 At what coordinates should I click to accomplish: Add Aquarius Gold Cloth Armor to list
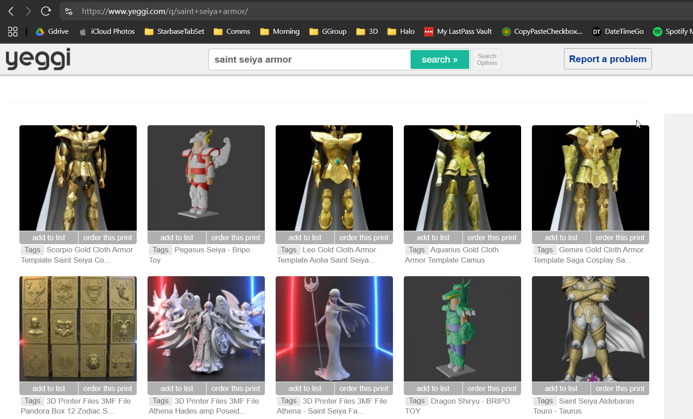coord(433,237)
